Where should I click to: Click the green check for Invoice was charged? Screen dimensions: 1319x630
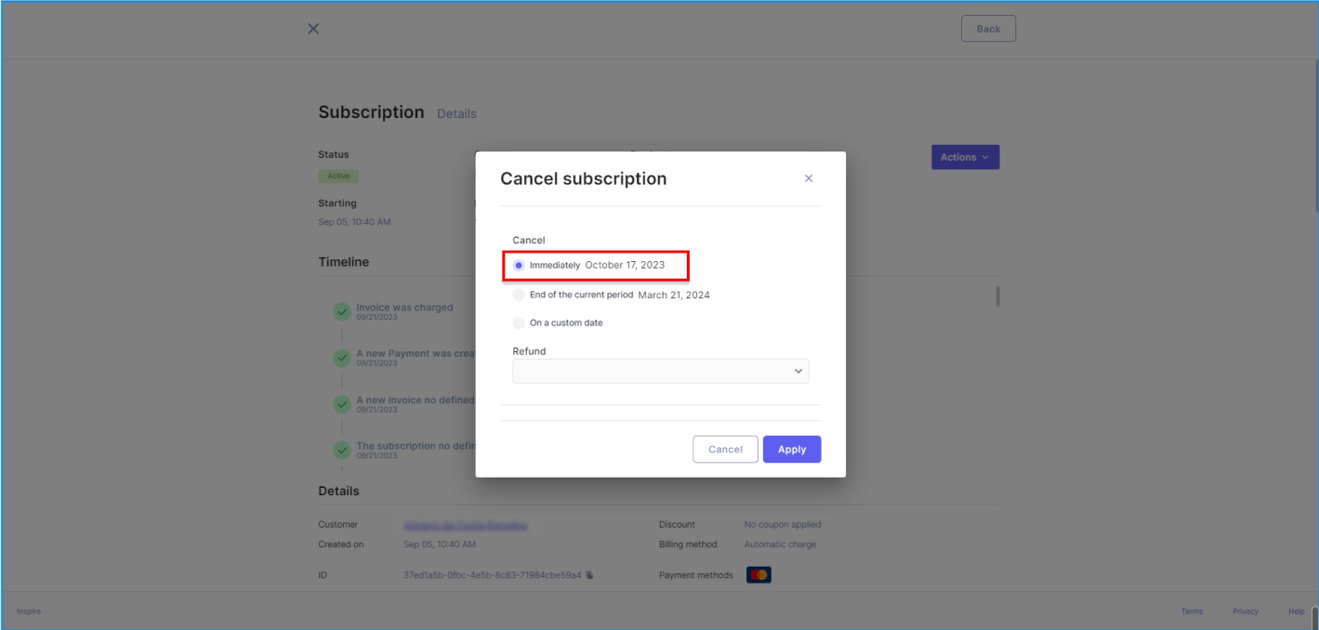(342, 312)
